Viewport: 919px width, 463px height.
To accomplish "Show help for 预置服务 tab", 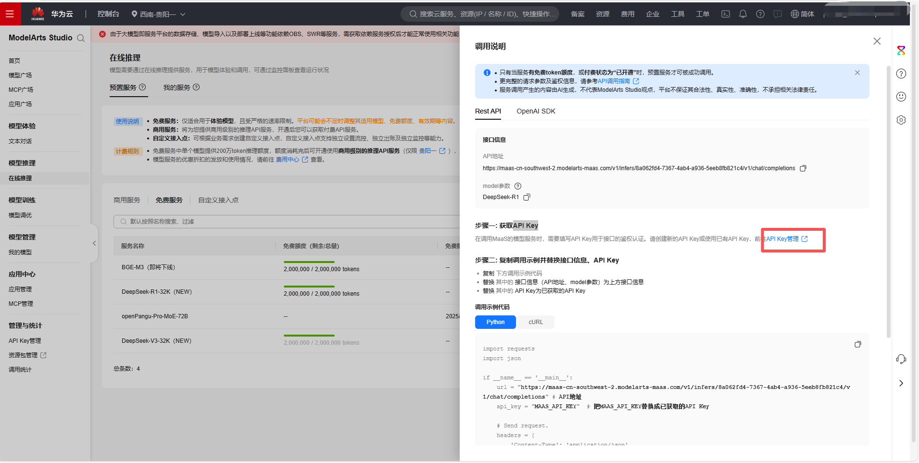I will pyautogui.click(x=142, y=87).
